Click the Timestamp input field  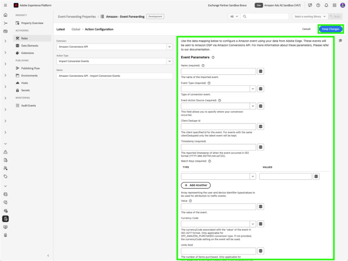(219, 147)
